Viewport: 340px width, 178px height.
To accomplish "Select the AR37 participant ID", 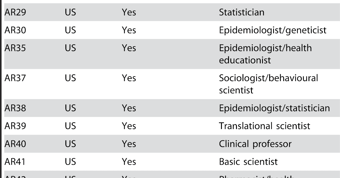I will (x=15, y=78).
